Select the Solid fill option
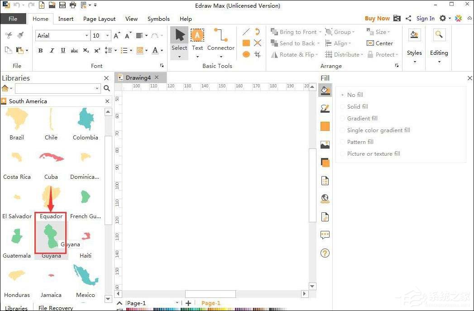 click(x=357, y=106)
